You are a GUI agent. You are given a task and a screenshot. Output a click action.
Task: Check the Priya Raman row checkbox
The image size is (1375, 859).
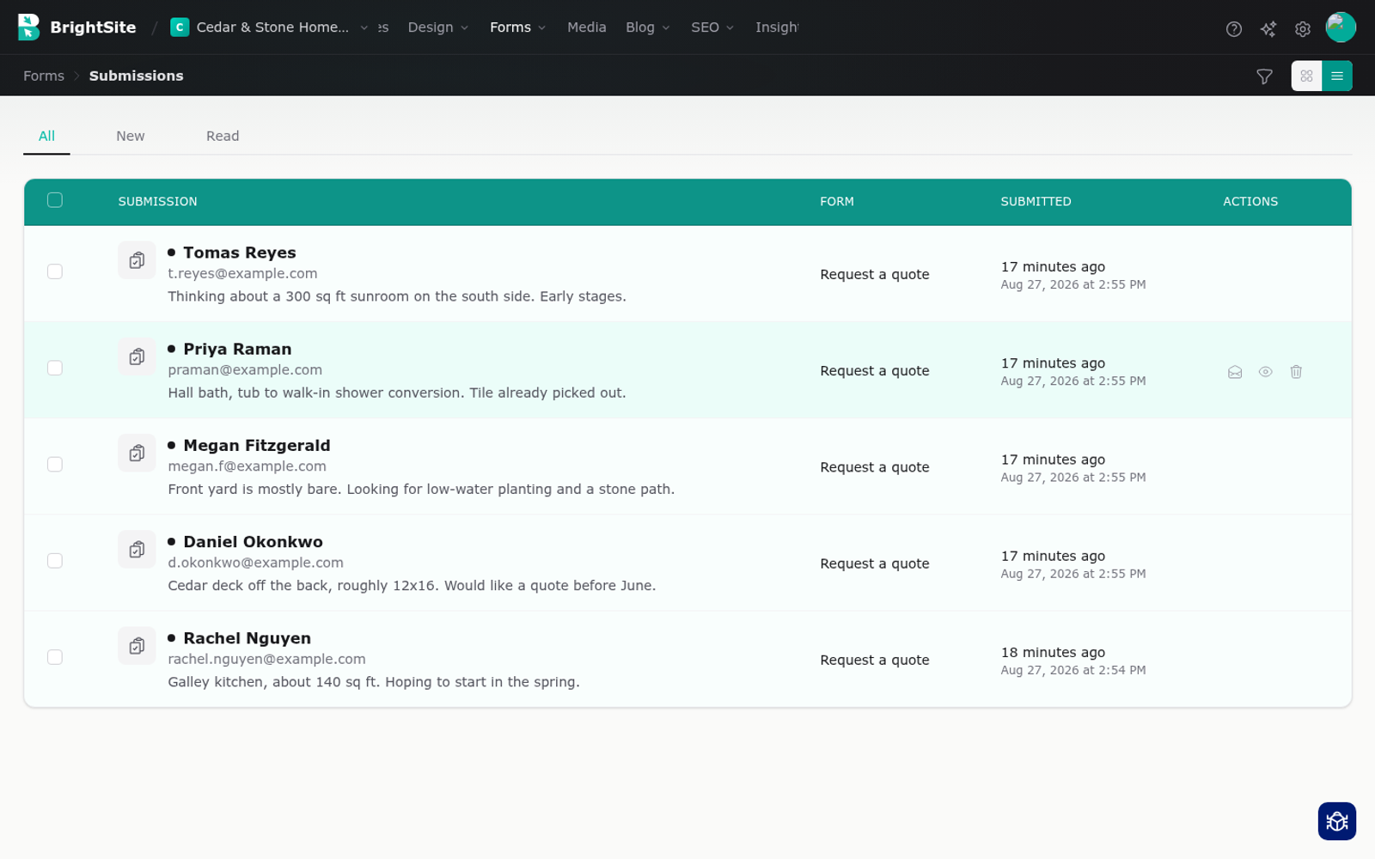[x=55, y=368]
